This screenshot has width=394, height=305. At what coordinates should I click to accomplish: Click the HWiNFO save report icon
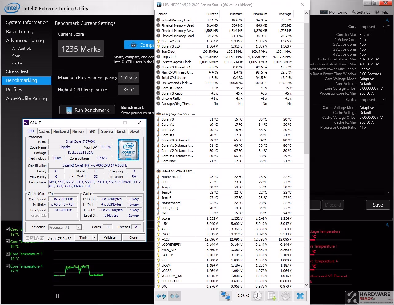[x=272, y=296]
